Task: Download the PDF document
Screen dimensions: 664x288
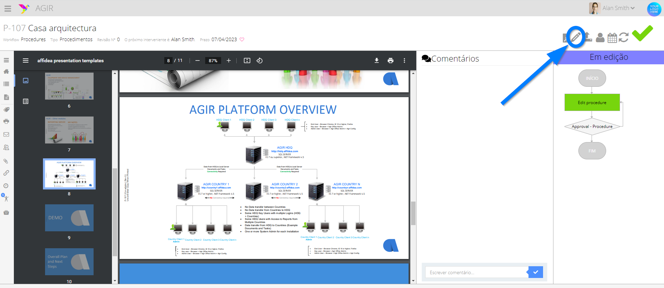Action: (x=377, y=61)
